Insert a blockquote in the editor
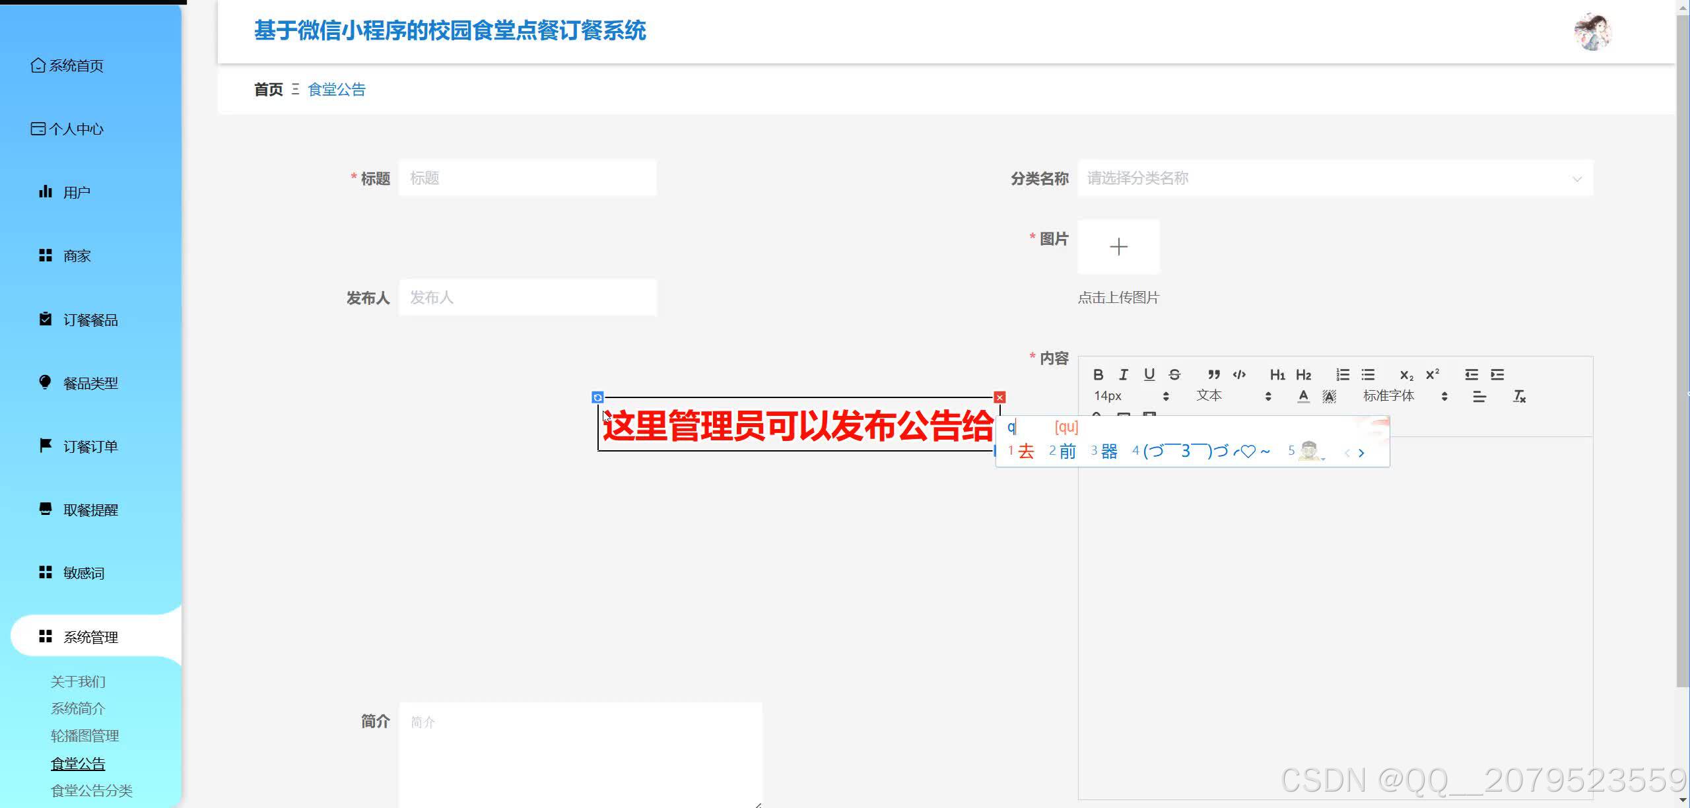This screenshot has width=1690, height=808. pos(1213,375)
